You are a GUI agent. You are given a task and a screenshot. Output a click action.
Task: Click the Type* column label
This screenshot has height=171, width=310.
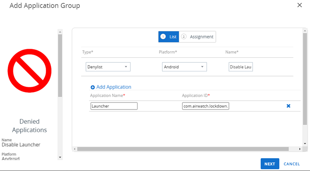coord(88,52)
